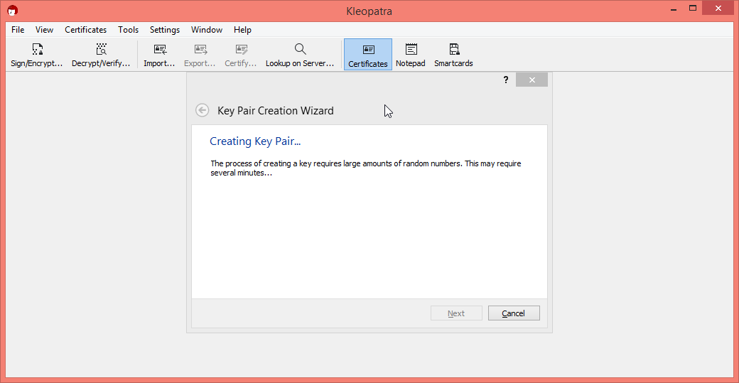
Task: Click the Kleopatra app icon in title bar
Action: tap(12, 11)
